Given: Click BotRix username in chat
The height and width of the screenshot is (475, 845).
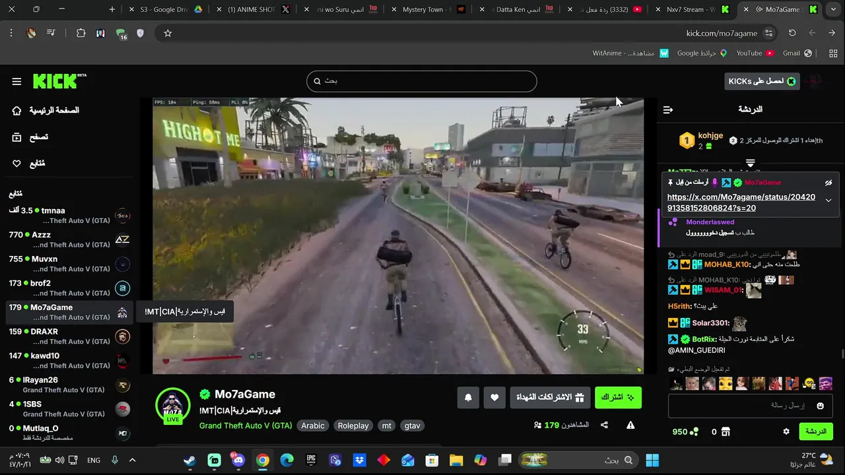Looking at the screenshot, I should pyautogui.click(x=704, y=339).
